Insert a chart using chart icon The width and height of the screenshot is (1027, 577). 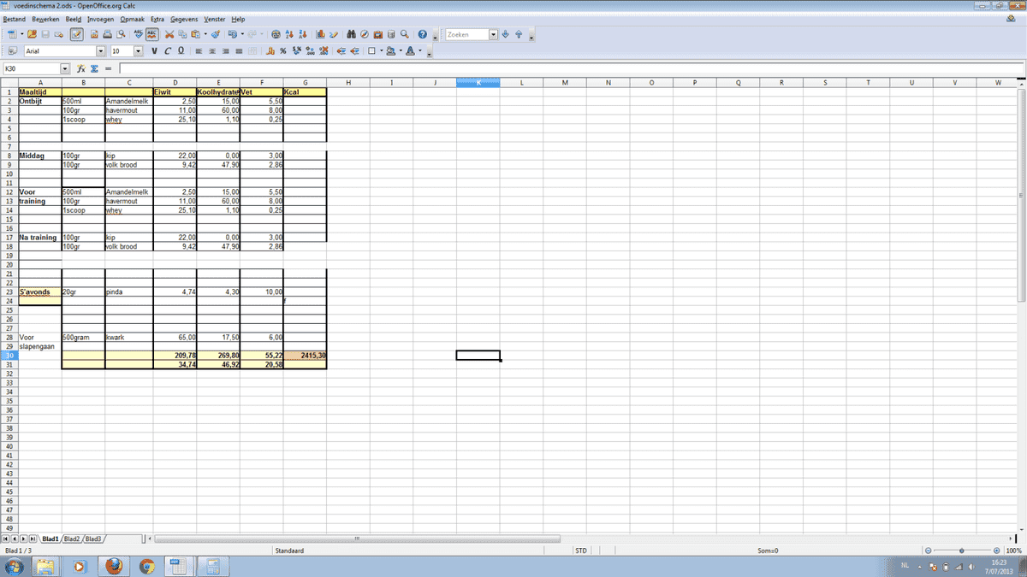click(x=320, y=35)
